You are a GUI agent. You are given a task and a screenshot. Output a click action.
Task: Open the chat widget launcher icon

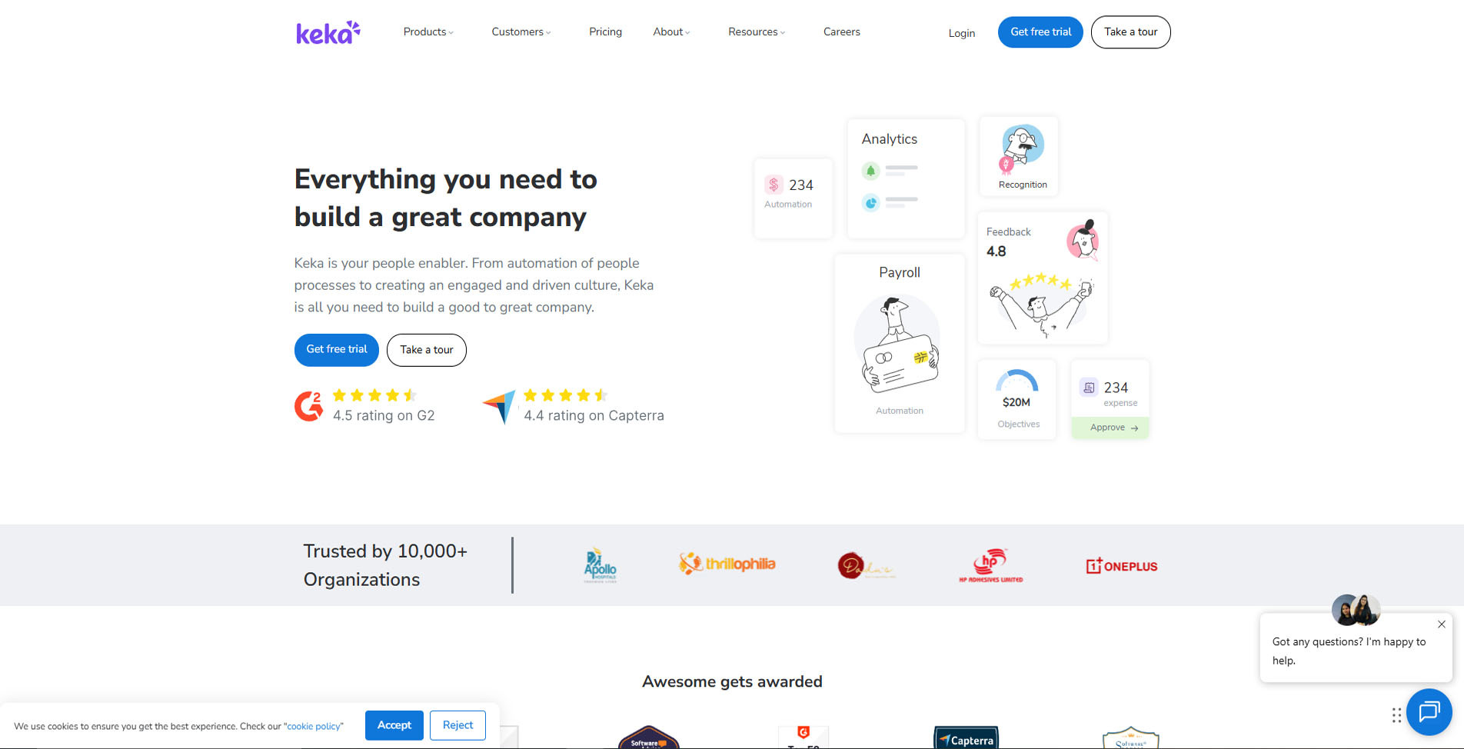(1429, 711)
